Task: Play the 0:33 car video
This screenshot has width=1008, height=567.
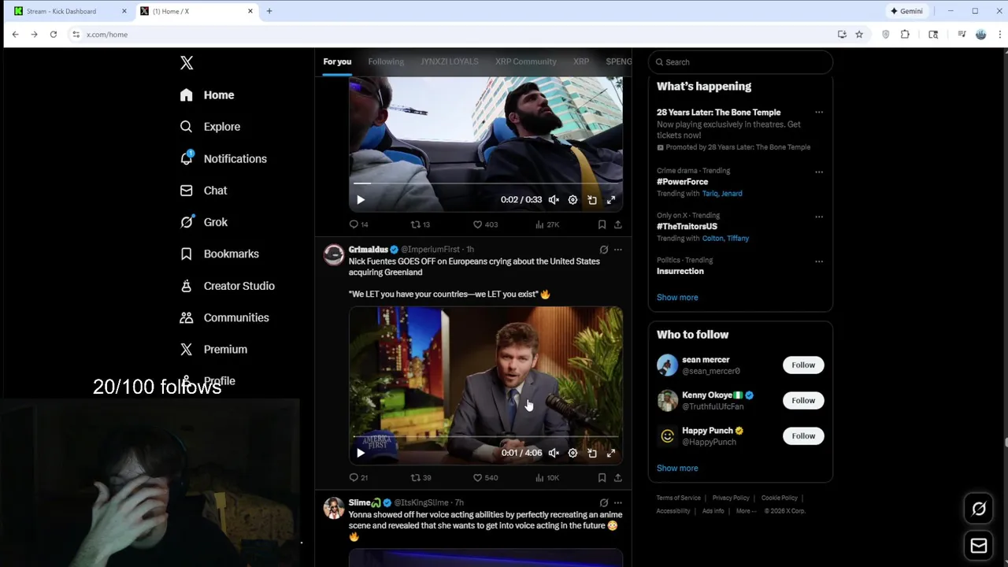Action: 361,200
